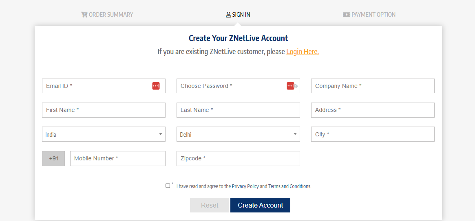Click the password manager icon in Email ID field

(x=156, y=86)
